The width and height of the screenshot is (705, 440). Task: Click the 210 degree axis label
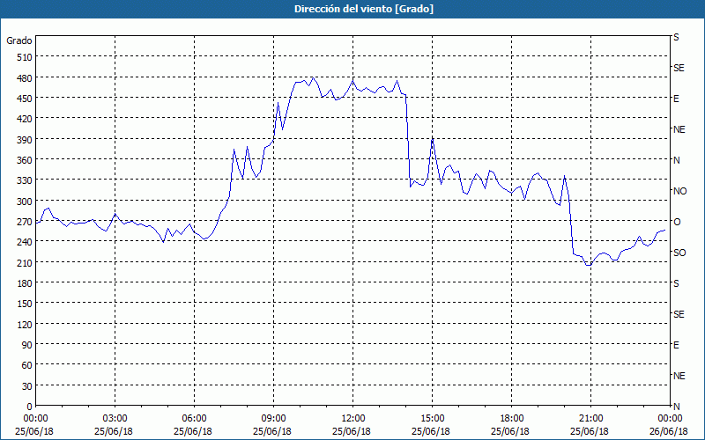pos(26,262)
